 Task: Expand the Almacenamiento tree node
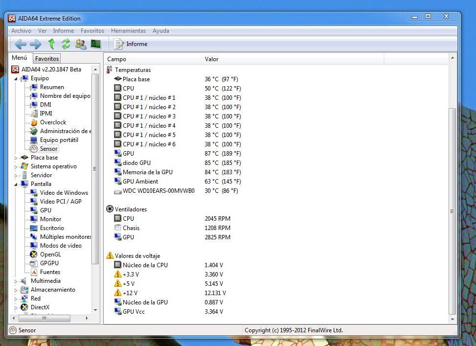pyautogui.click(x=16, y=290)
